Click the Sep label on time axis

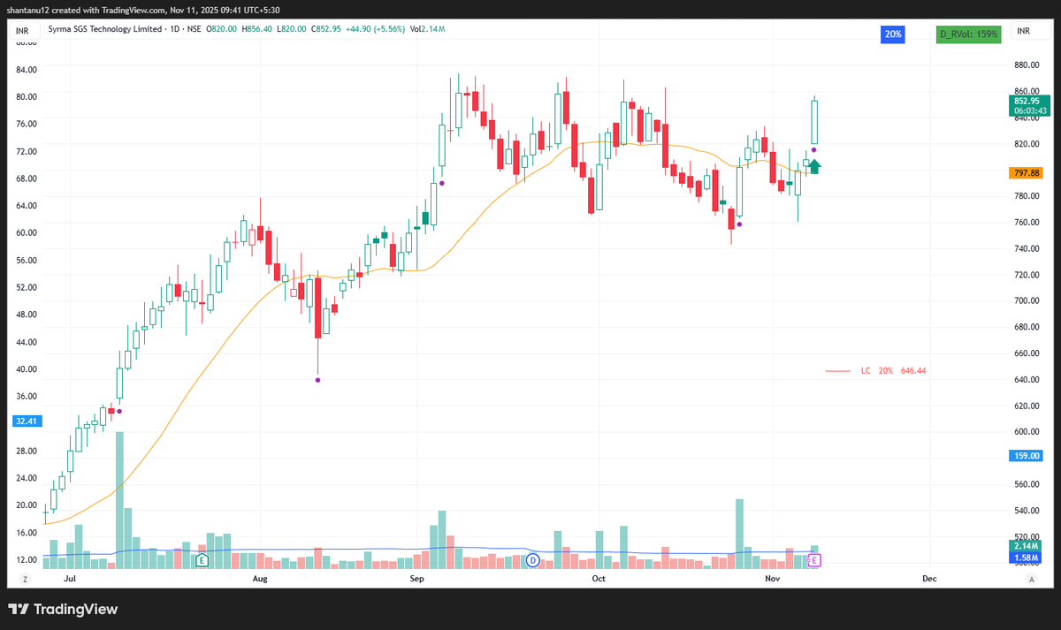pyautogui.click(x=417, y=579)
